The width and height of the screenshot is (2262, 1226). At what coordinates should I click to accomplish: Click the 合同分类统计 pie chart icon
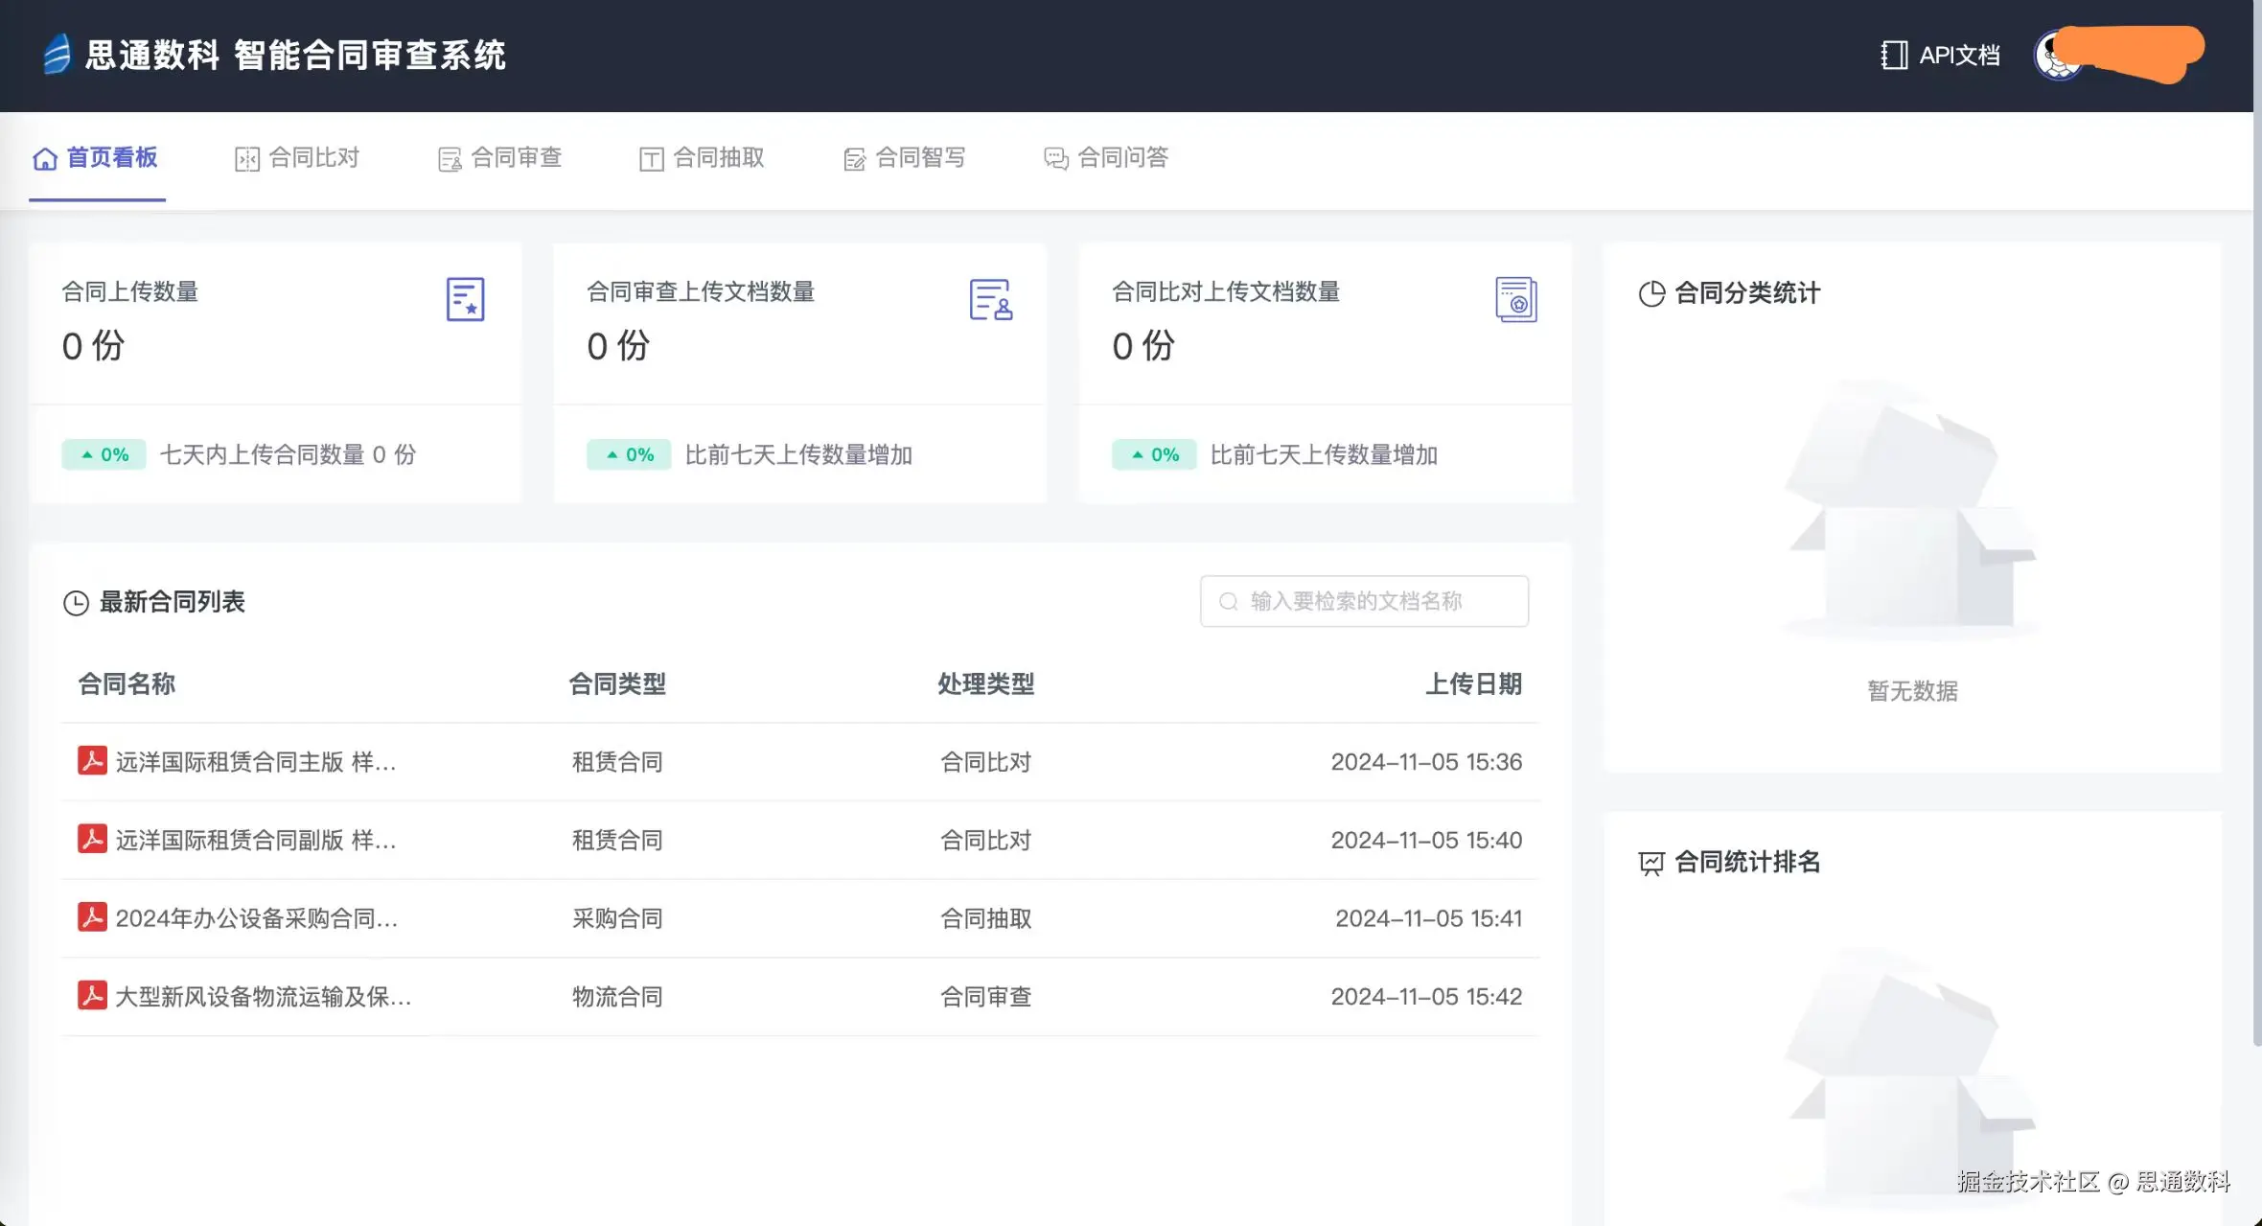[1651, 293]
